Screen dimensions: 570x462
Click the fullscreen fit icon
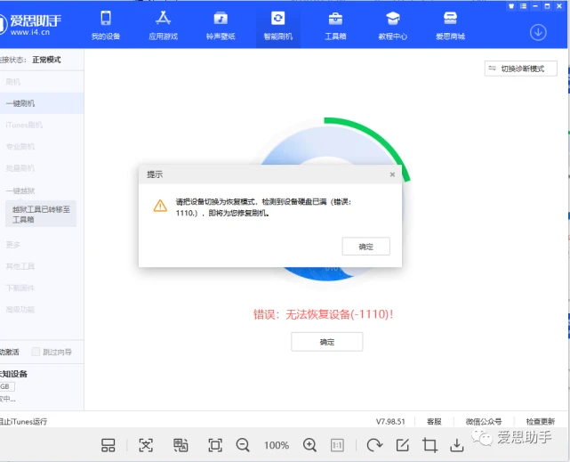pos(215,445)
